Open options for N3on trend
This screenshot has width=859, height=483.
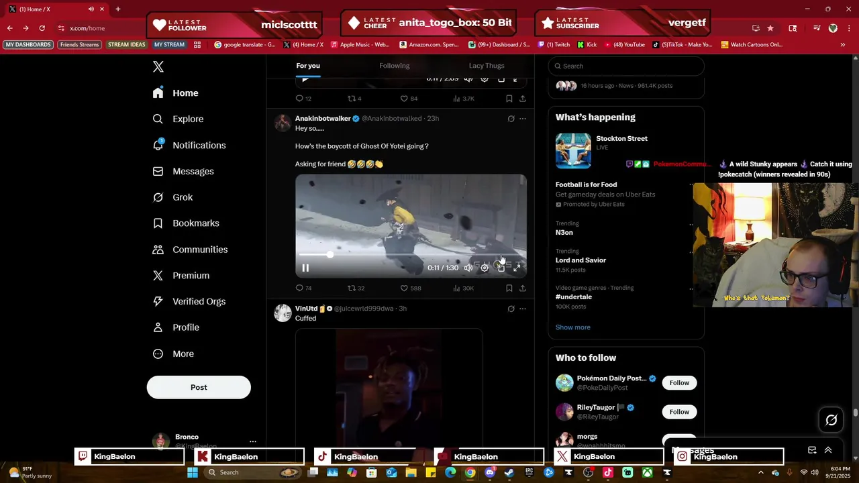691,225
